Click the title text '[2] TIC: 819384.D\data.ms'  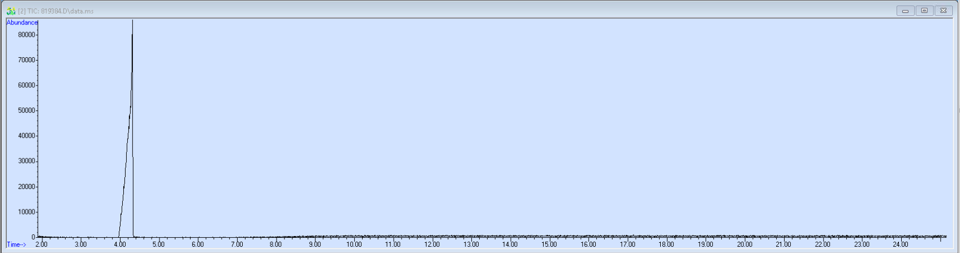[x=55, y=11]
